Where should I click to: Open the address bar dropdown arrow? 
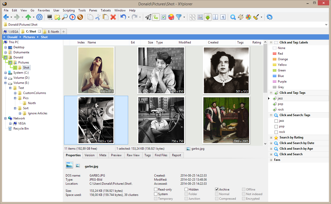[x=326, y=25]
